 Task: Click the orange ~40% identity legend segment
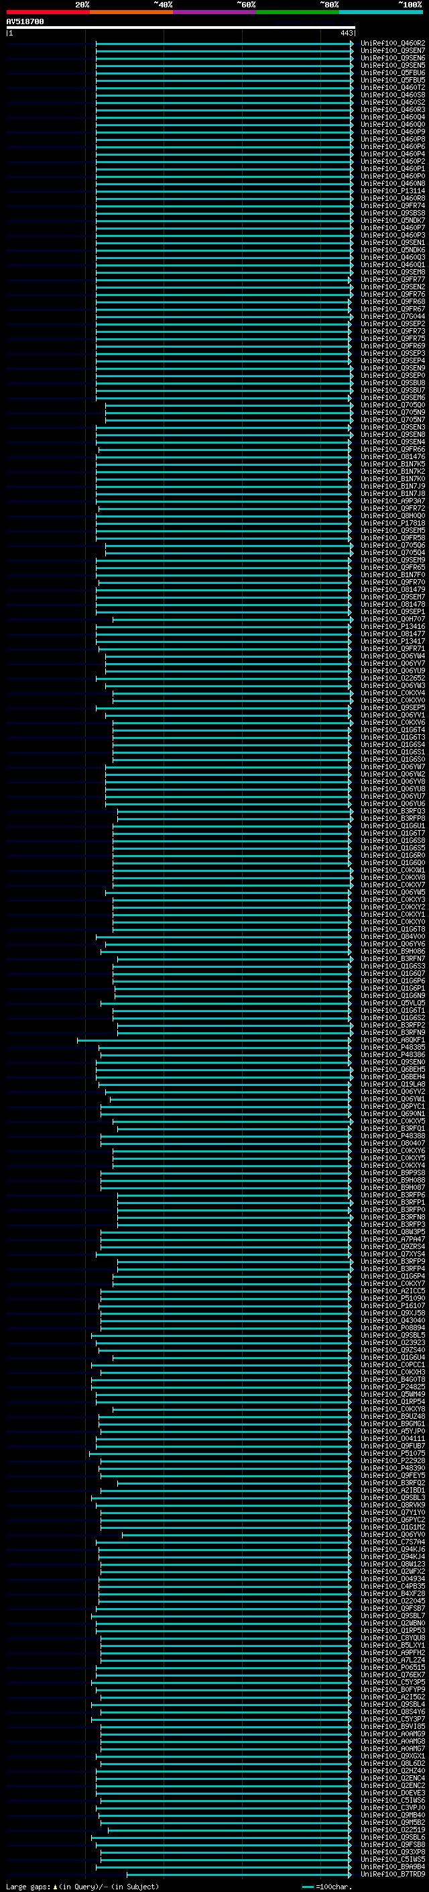tap(131, 12)
